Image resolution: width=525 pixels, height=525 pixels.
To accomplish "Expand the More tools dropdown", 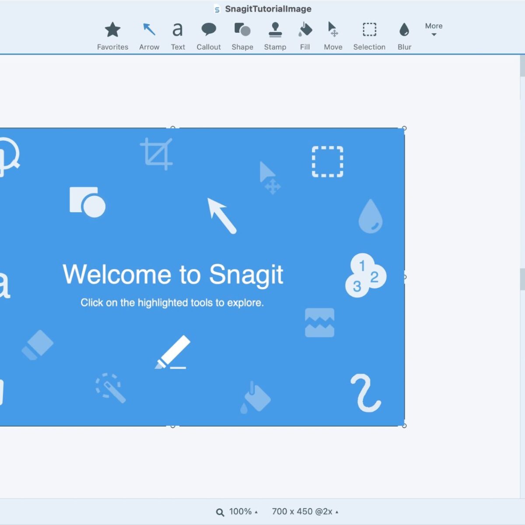I will click(434, 29).
